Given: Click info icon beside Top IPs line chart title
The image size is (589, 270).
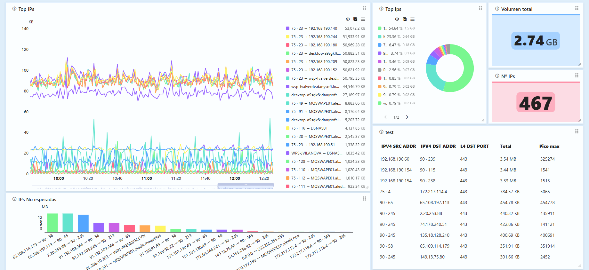Looking at the screenshot, I should coord(14,9).
